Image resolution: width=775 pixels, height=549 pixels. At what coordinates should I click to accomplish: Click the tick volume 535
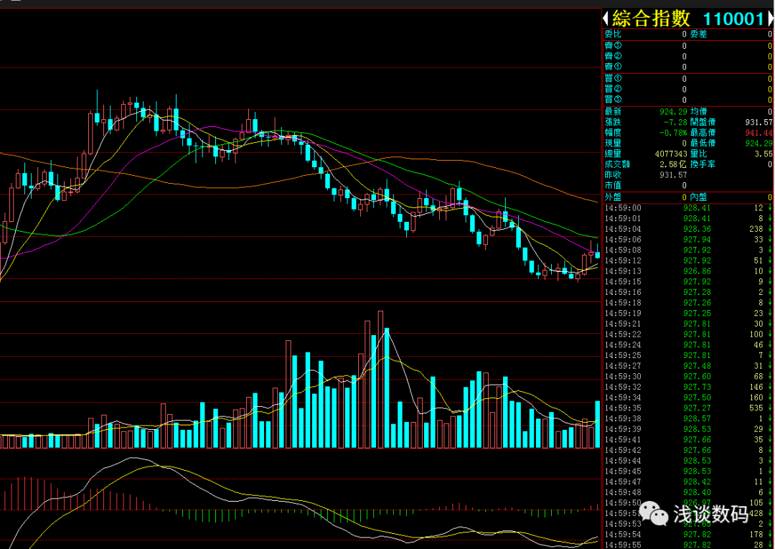tap(756, 408)
